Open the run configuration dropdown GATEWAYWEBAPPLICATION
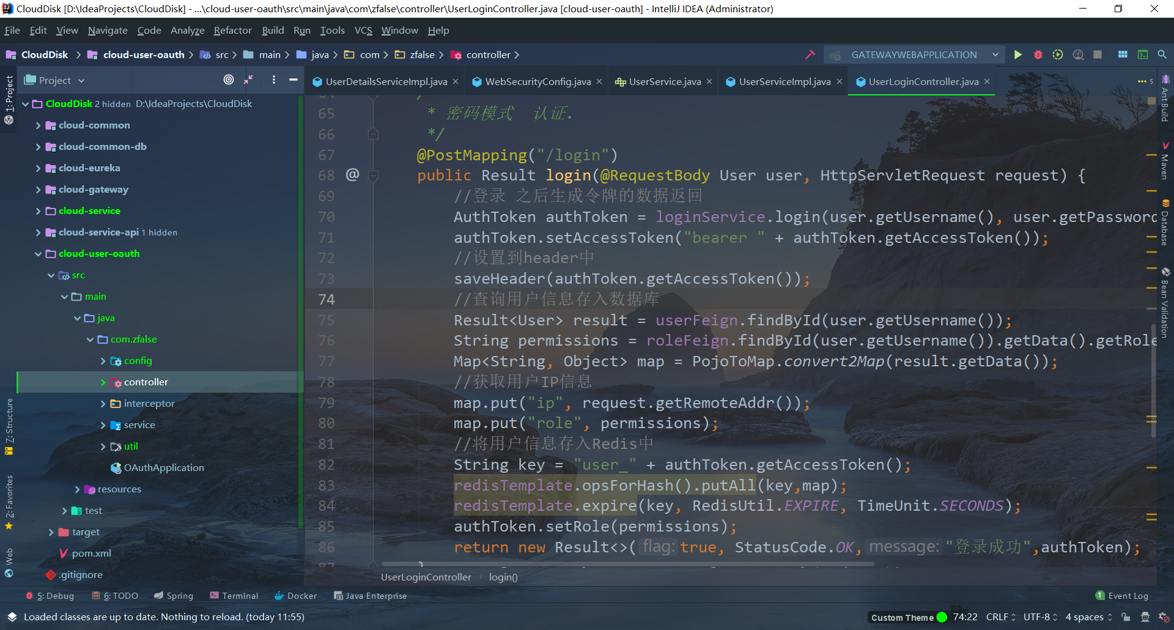The width and height of the screenshot is (1174, 630). click(914, 54)
